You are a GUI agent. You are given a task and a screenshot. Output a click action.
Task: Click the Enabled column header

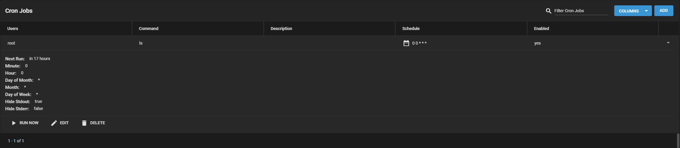(541, 29)
